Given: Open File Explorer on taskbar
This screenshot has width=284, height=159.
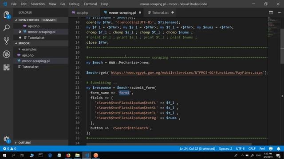Looking at the screenshot, I should pyautogui.click(x=77, y=155).
